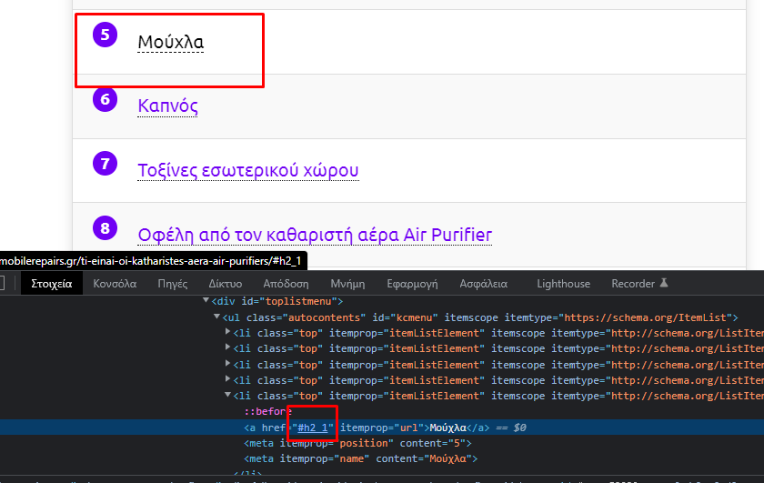
Task: Switch to the Lighthouse DevTools tab
Action: click(563, 284)
